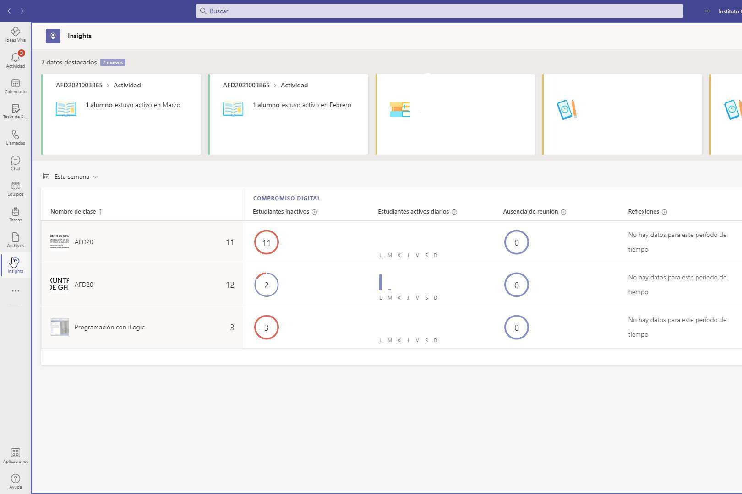This screenshot has height=494, width=742.
Task: Show info for Ausencia de reunión
Action: point(563,212)
